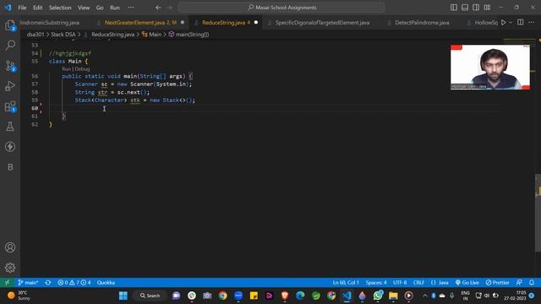Click the Masai-School-Assignments command center search
Image resolution: width=541 pixels, height=304 pixels.
(281, 8)
